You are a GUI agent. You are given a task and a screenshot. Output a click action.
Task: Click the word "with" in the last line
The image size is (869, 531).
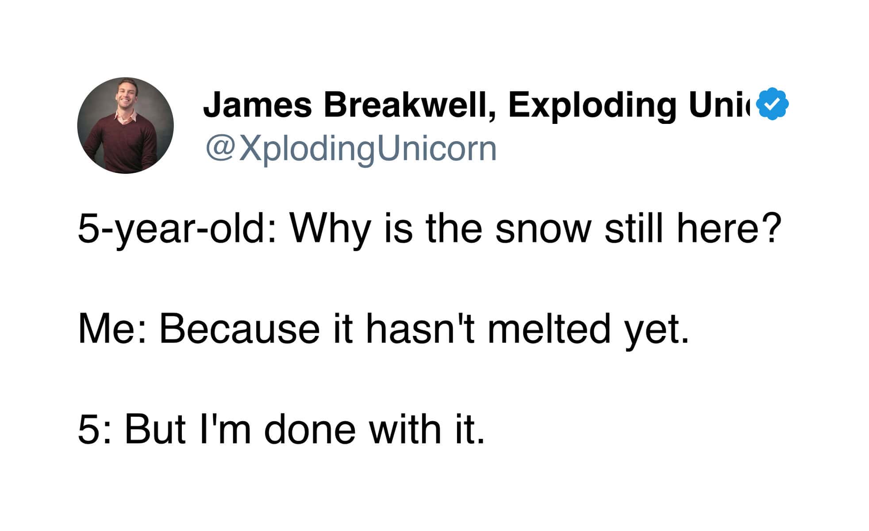406,429
